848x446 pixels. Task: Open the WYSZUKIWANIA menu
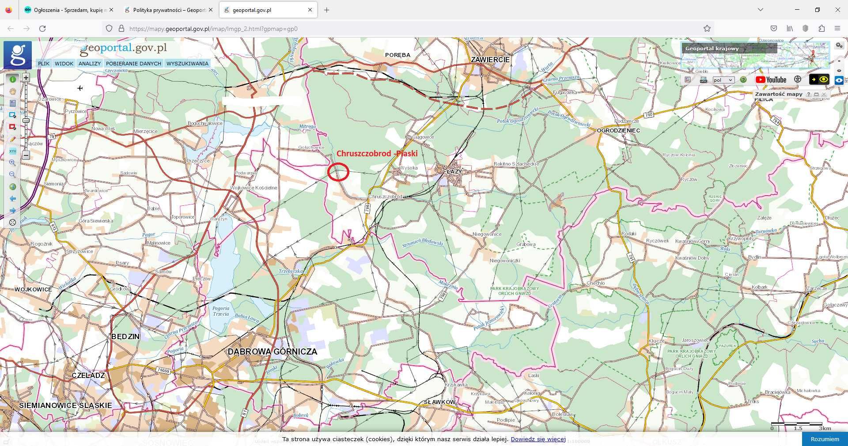187,64
